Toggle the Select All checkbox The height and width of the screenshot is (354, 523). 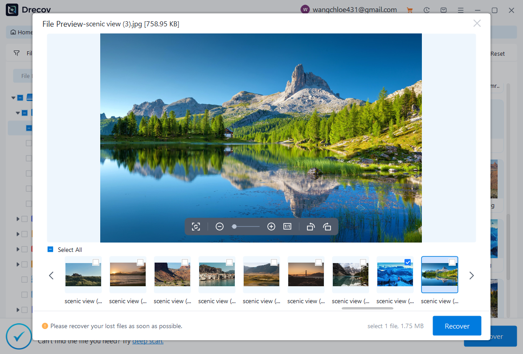pyautogui.click(x=50, y=250)
